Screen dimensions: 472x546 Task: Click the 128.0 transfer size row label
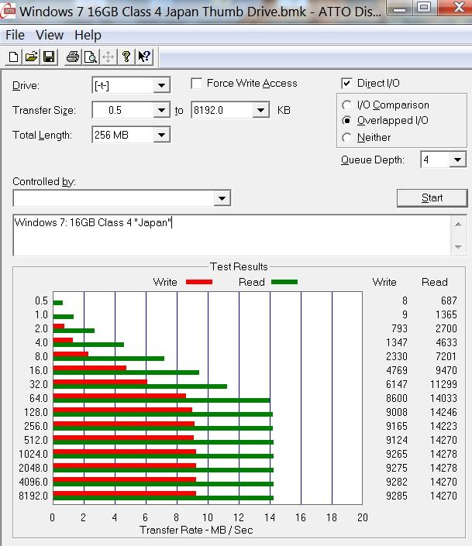click(36, 412)
